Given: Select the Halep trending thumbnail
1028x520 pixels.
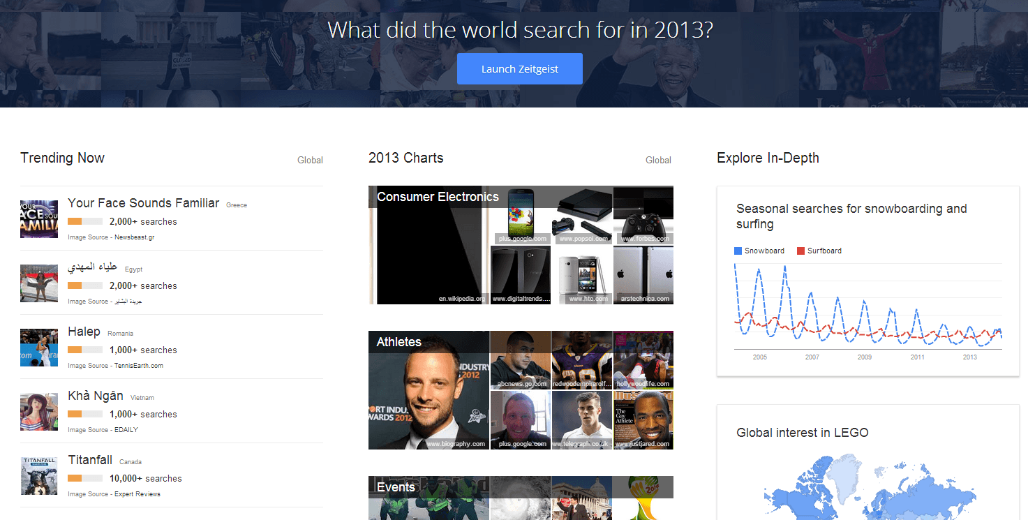Looking at the screenshot, I should tap(39, 348).
